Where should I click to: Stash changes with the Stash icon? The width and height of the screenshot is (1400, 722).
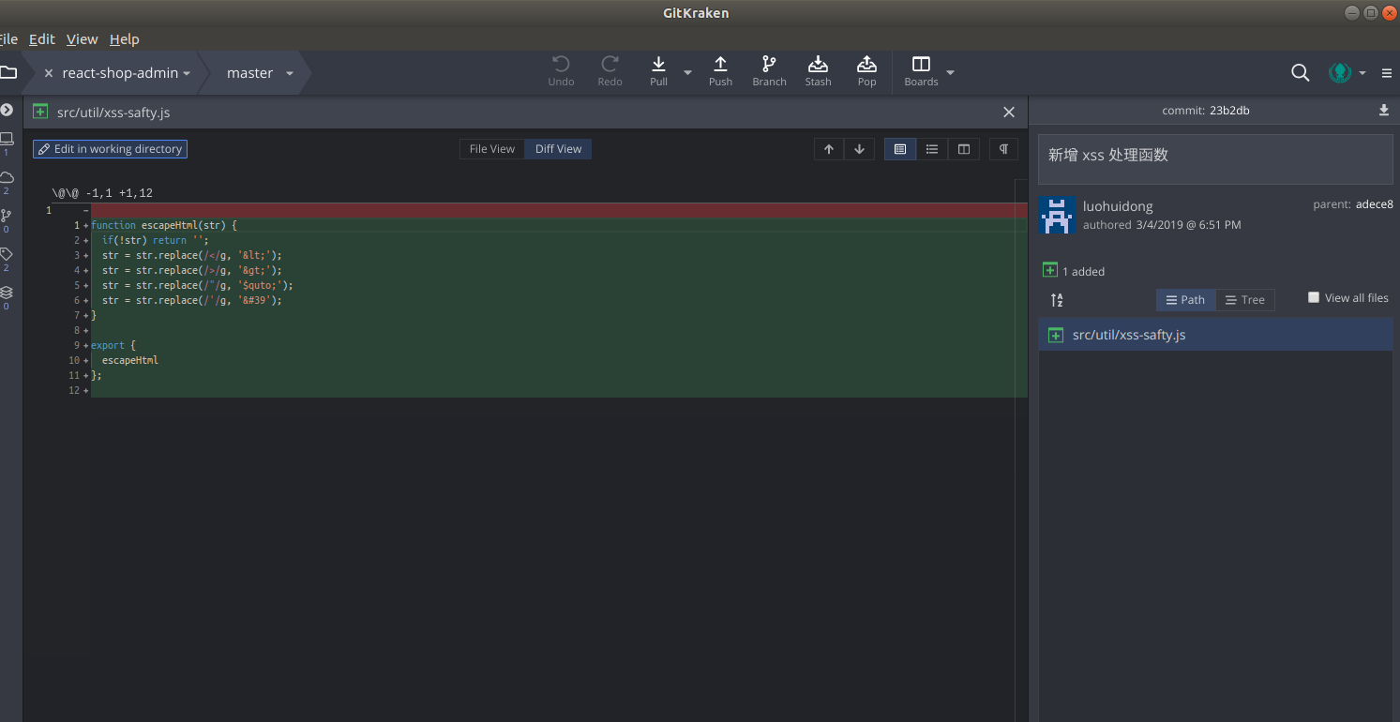(818, 64)
